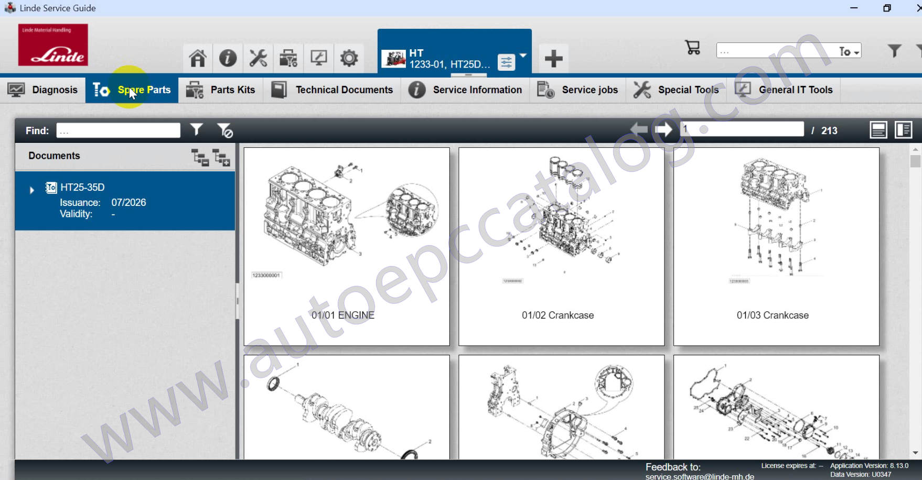
Task: Select the Spare Parts tab
Action: (132, 90)
